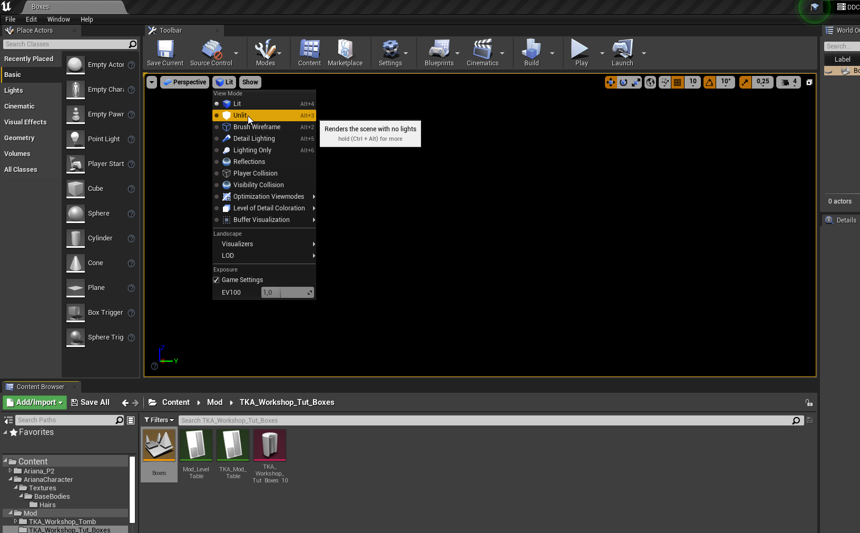
Task: Open surface snapping options
Action: (664, 82)
